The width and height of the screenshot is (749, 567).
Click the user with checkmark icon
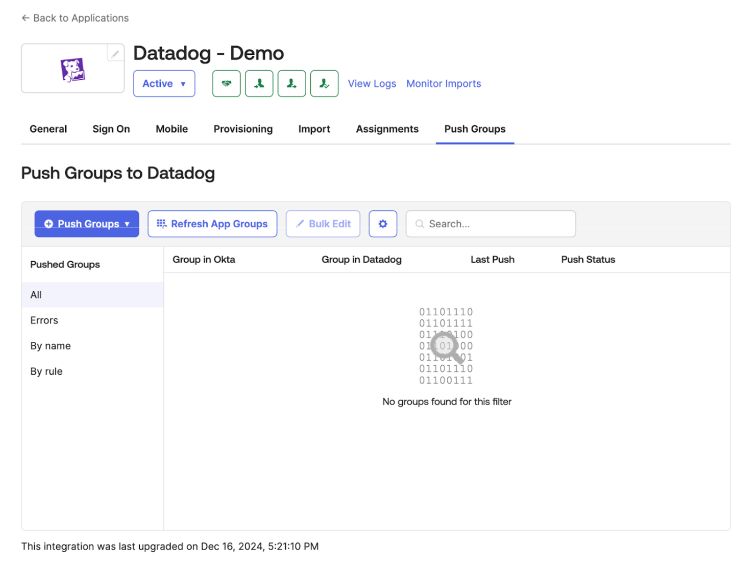[x=325, y=83]
